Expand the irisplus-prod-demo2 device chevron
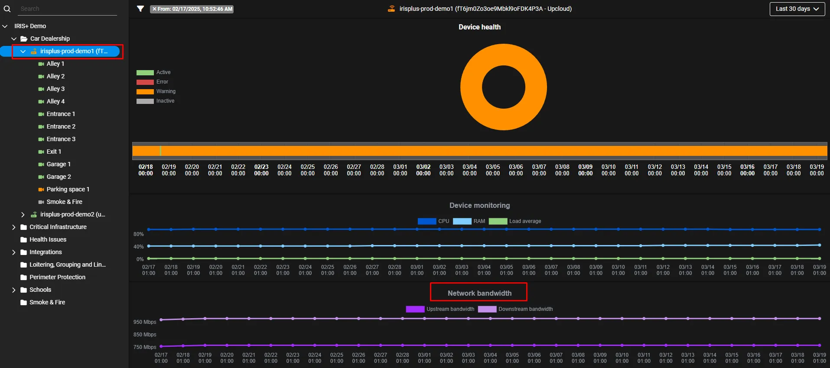 point(23,214)
